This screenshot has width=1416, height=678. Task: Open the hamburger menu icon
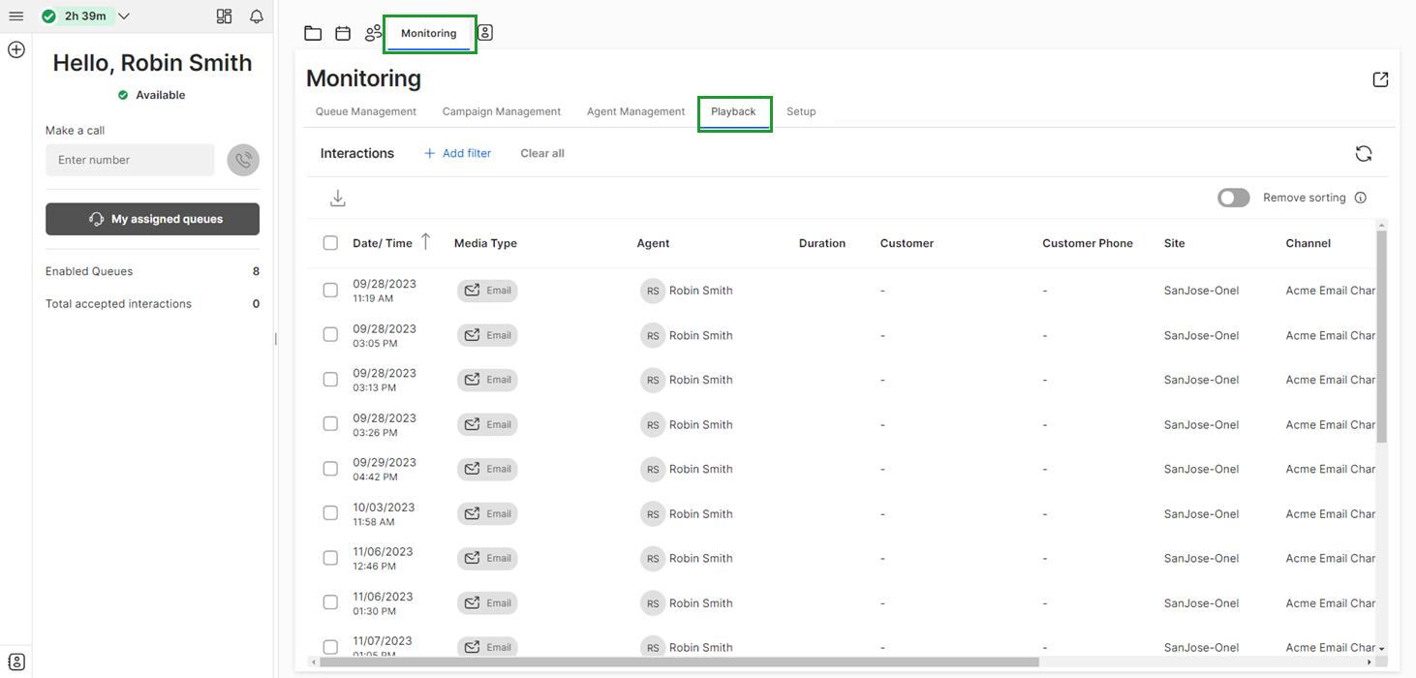click(x=15, y=16)
